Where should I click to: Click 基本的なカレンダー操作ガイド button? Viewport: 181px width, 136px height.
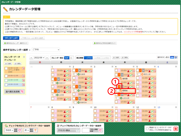tap(16, 43)
